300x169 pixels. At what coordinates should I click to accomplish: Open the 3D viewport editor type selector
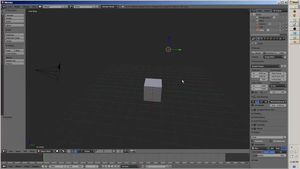click(x=4, y=151)
